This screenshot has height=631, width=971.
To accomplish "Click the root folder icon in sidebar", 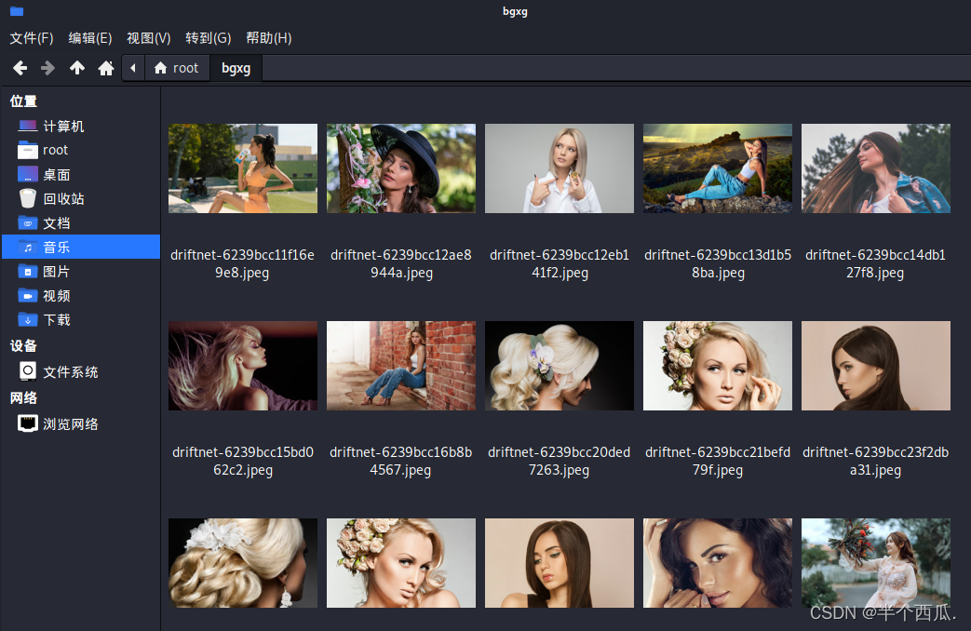I will pos(28,150).
